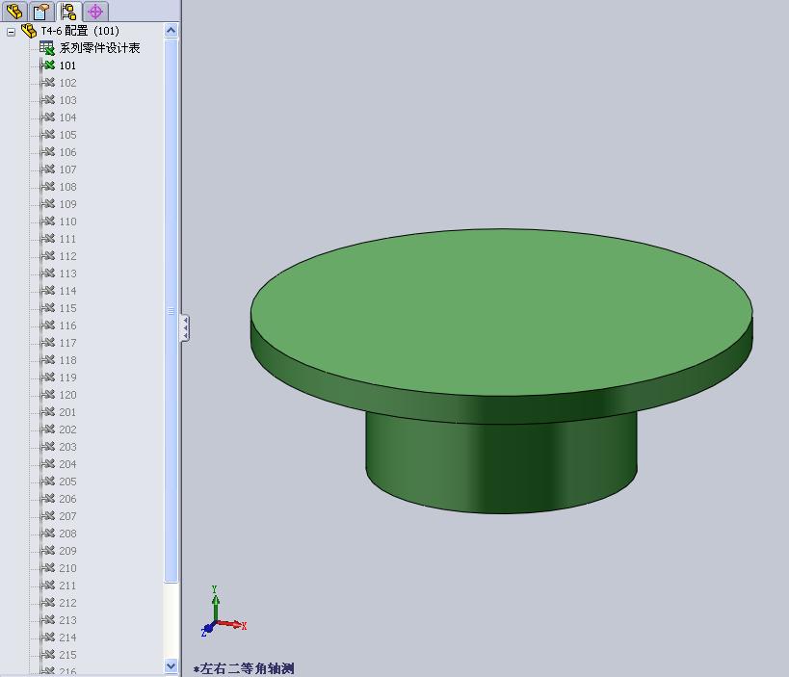Click the tree scrollbar up arrow

pyautogui.click(x=171, y=31)
